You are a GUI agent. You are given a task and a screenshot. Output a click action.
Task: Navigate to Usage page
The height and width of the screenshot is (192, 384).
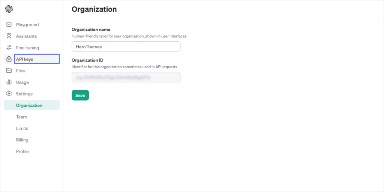(x=22, y=82)
